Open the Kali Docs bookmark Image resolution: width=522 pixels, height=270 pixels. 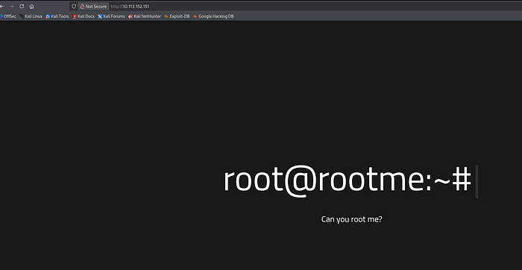tap(84, 16)
